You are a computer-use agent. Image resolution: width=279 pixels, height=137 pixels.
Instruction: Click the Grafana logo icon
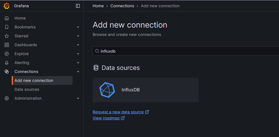pos(6,6)
